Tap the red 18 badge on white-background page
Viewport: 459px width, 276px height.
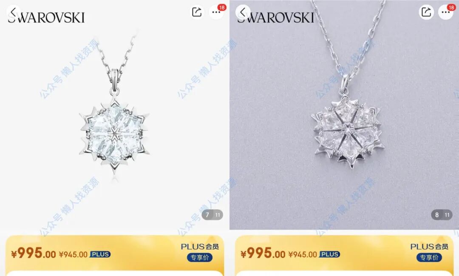click(222, 7)
